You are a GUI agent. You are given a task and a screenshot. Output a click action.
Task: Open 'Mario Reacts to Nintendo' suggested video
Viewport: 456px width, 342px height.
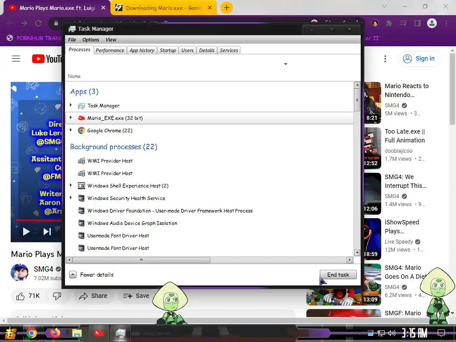[406, 90]
